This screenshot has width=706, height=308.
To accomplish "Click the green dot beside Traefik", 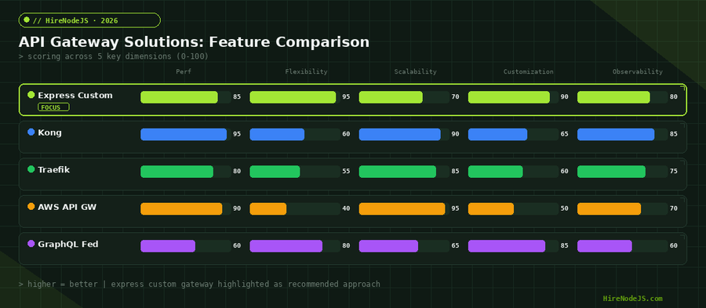I will pyautogui.click(x=31, y=169).
